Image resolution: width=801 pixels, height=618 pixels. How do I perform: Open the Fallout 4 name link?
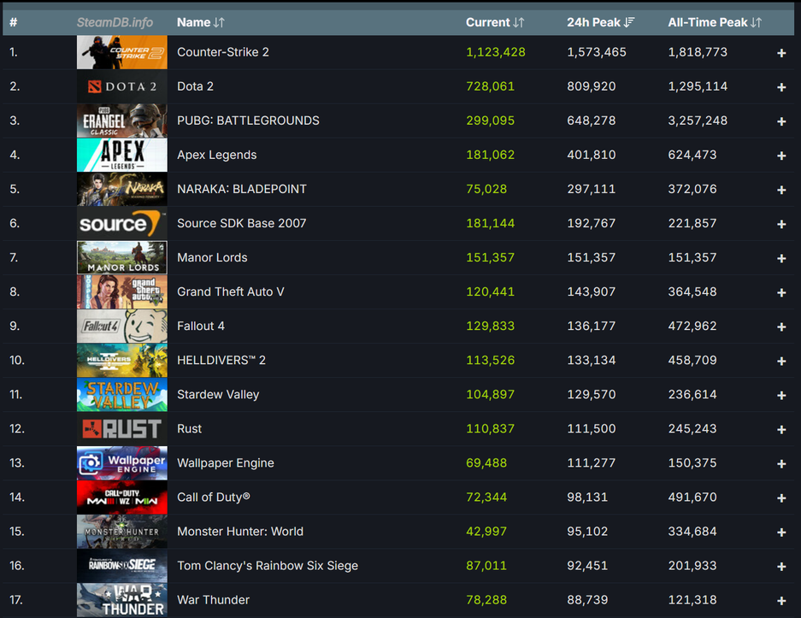pyautogui.click(x=201, y=326)
